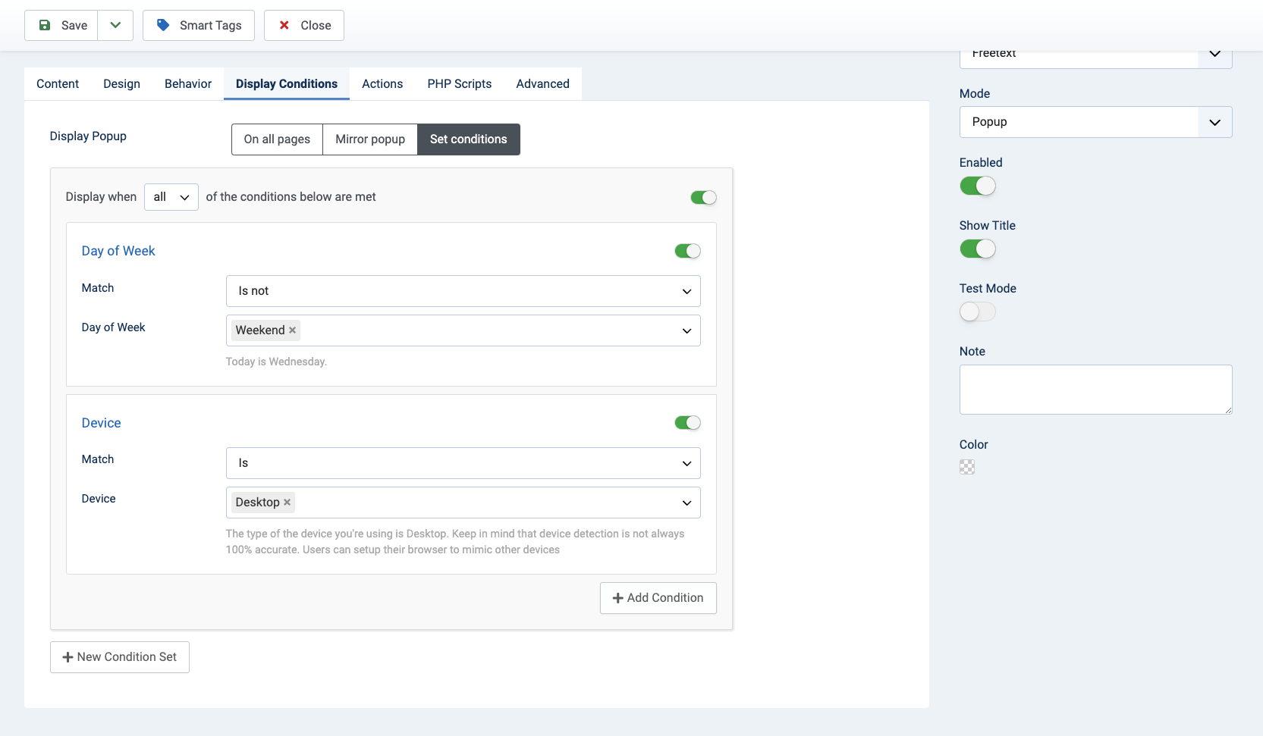The image size is (1263, 736).
Task: Click the Close button
Action: (x=304, y=25)
